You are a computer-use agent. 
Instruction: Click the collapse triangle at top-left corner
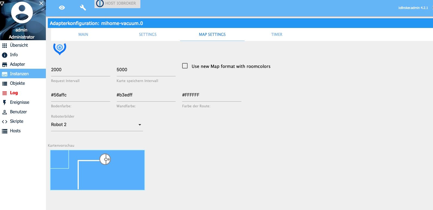pos(2,4)
